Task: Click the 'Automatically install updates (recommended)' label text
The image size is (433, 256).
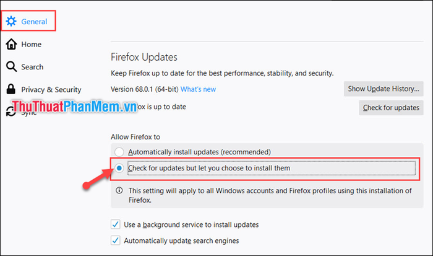Action: [x=199, y=152]
